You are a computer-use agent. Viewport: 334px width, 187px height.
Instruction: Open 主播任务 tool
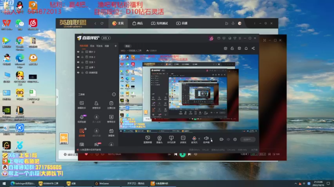[x=111, y=105]
